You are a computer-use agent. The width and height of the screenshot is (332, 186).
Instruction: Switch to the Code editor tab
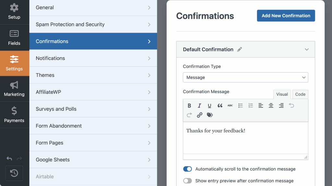point(300,94)
